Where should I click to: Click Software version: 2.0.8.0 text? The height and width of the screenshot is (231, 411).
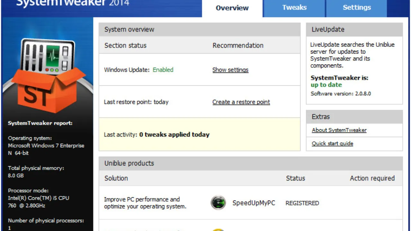coord(341,94)
